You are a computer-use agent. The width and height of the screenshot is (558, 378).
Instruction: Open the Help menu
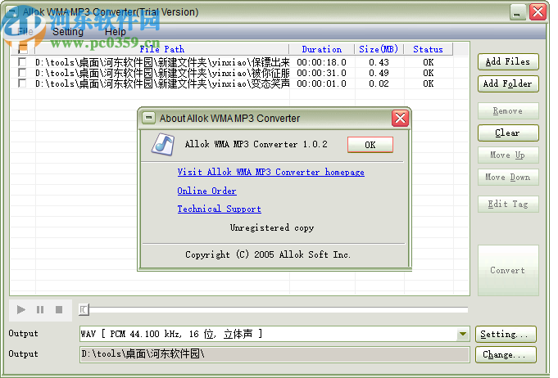[x=115, y=32]
